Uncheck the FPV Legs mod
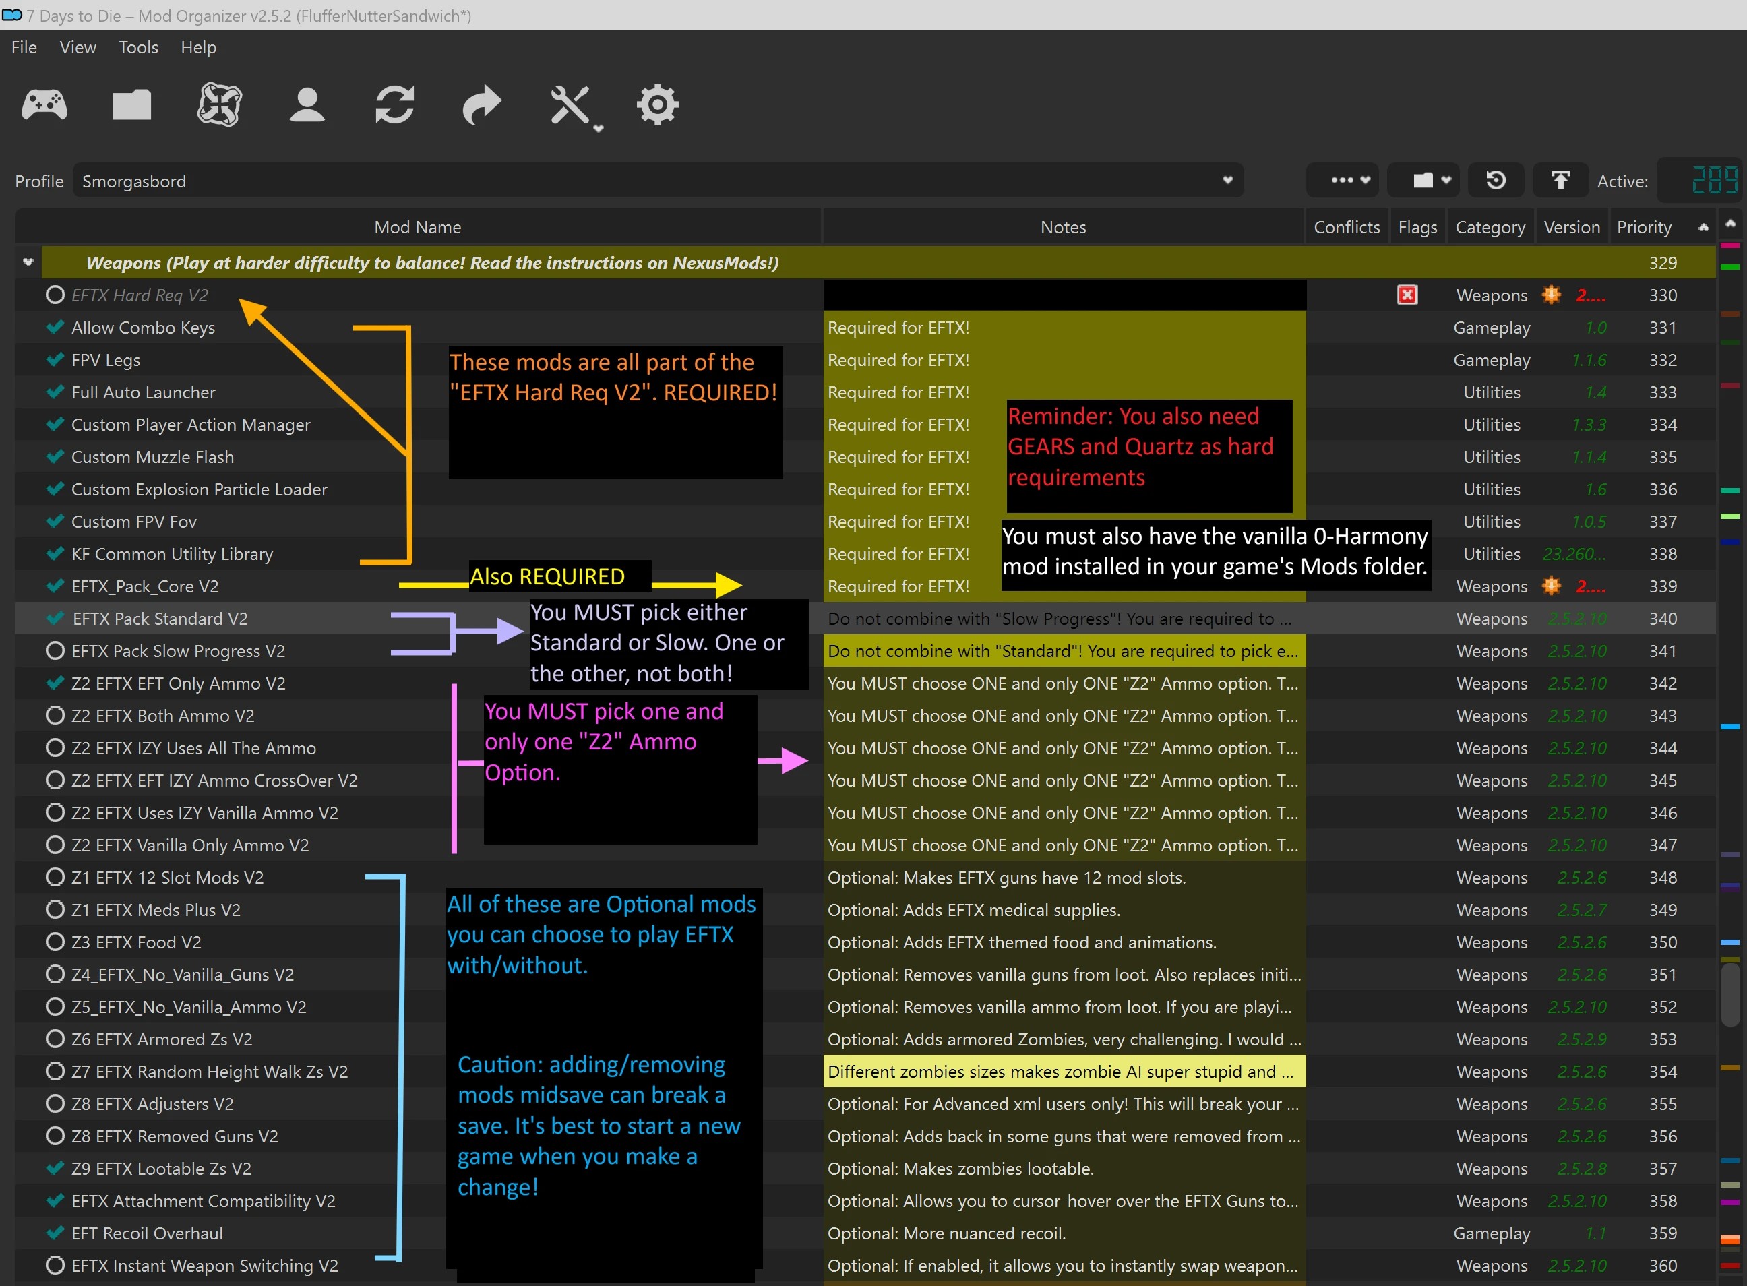Viewport: 1747px width, 1286px height. pyautogui.click(x=55, y=360)
